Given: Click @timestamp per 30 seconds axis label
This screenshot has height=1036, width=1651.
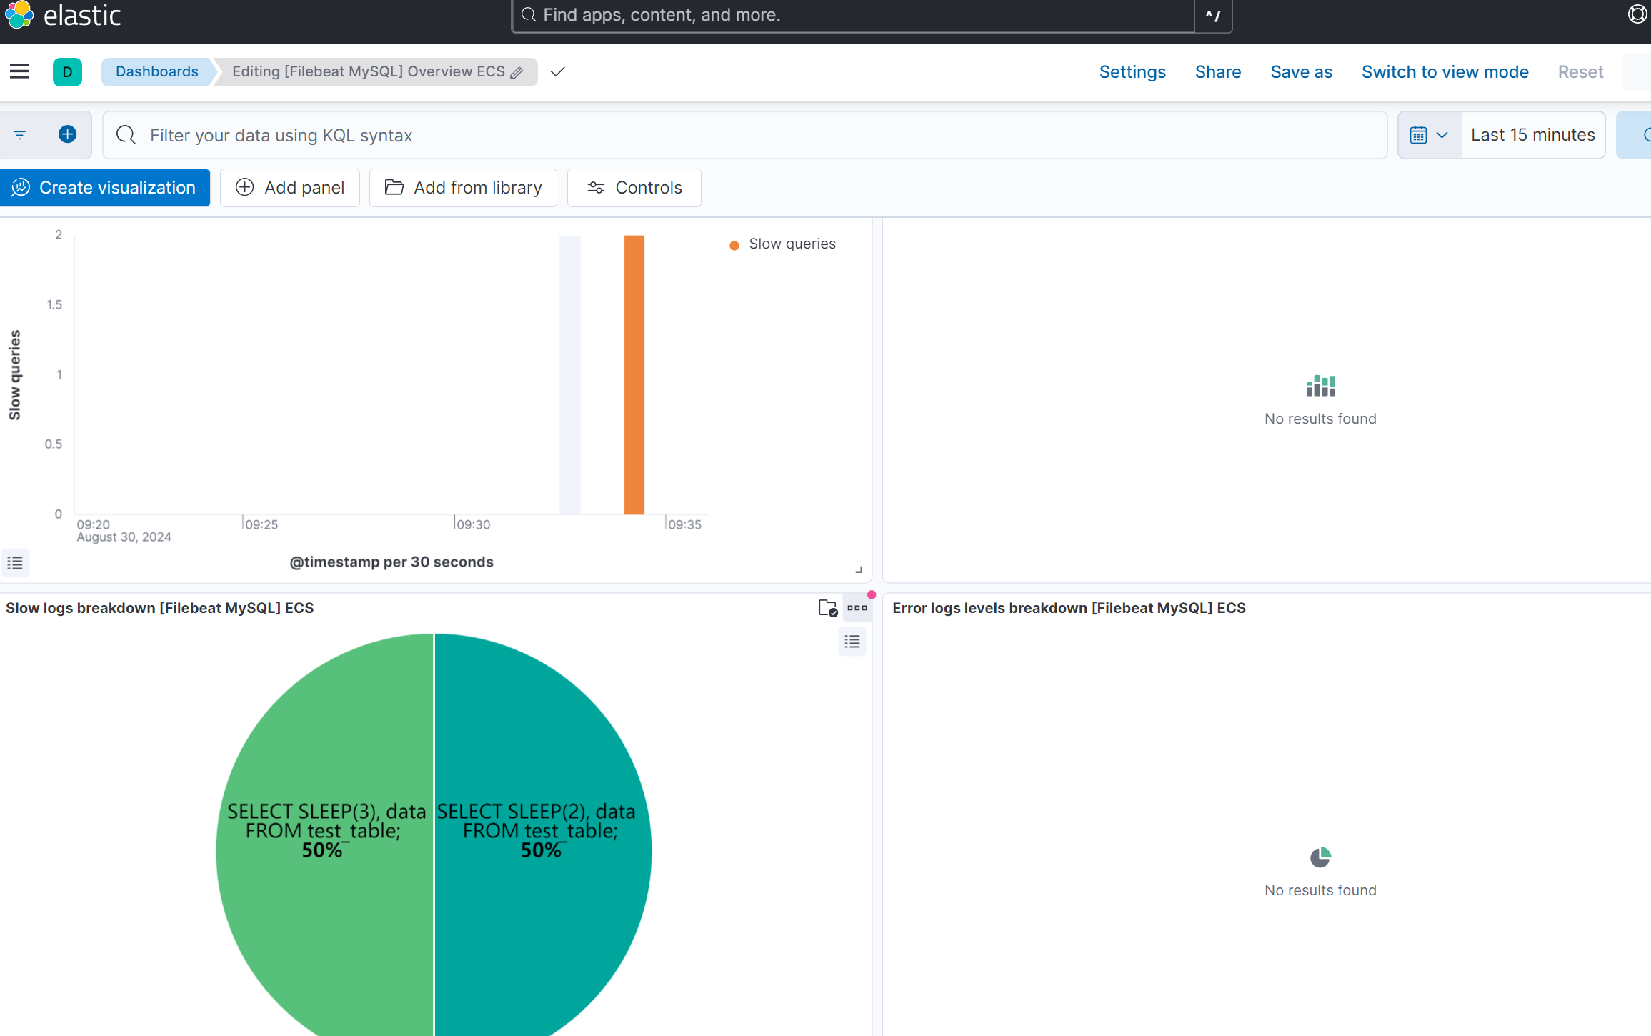Looking at the screenshot, I should pos(391,562).
